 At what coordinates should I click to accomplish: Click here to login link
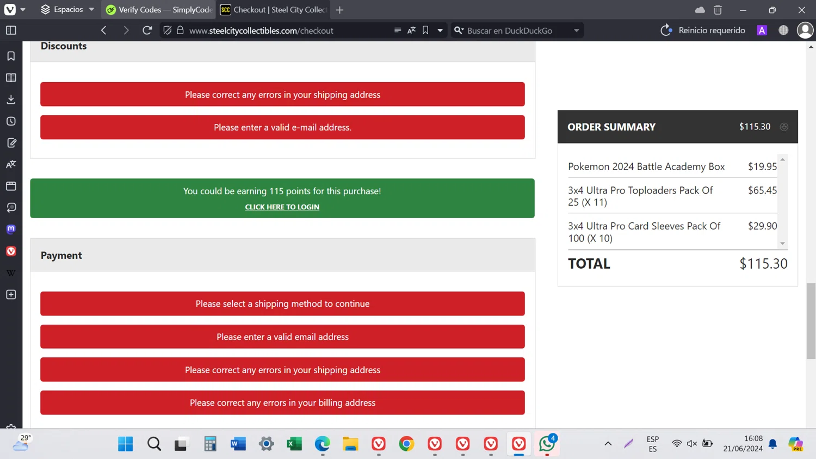282,207
